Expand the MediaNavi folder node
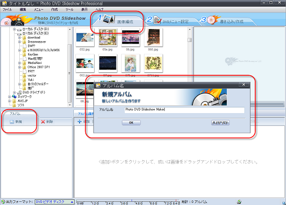This screenshot has width=286, height=205. 20,63
